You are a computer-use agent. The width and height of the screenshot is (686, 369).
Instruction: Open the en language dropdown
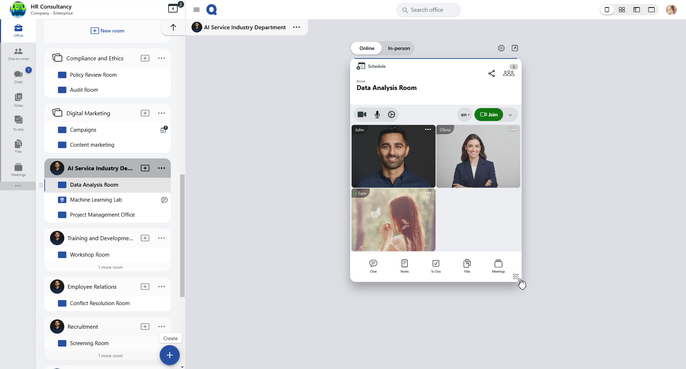pyautogui.click(x=465, y=115)
